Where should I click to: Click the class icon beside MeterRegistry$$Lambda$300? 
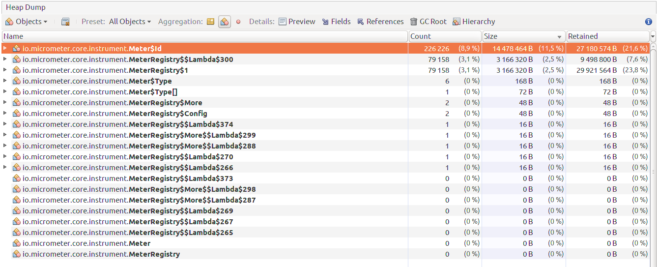(x=16, y=59)
